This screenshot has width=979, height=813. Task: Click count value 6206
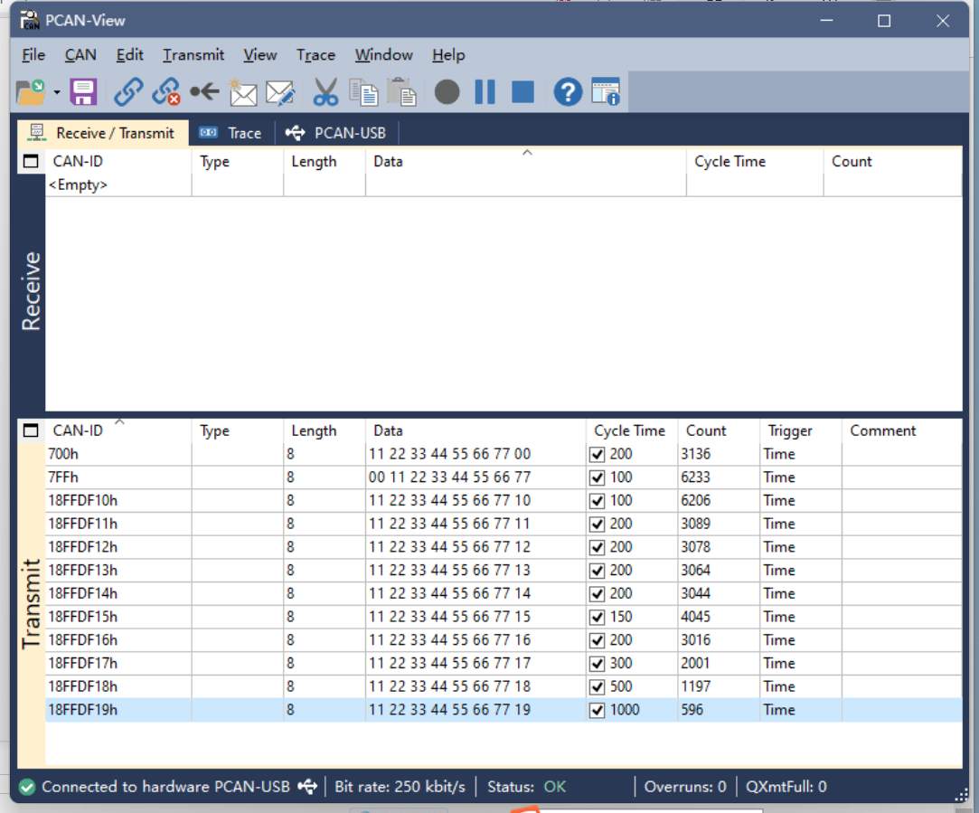[x=695, y=501]
